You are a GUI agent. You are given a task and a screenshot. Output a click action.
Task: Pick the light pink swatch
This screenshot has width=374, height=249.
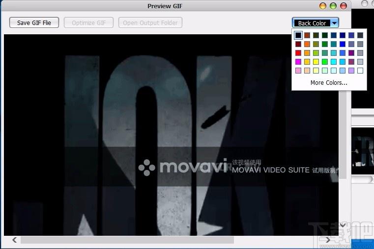[298, 71]
